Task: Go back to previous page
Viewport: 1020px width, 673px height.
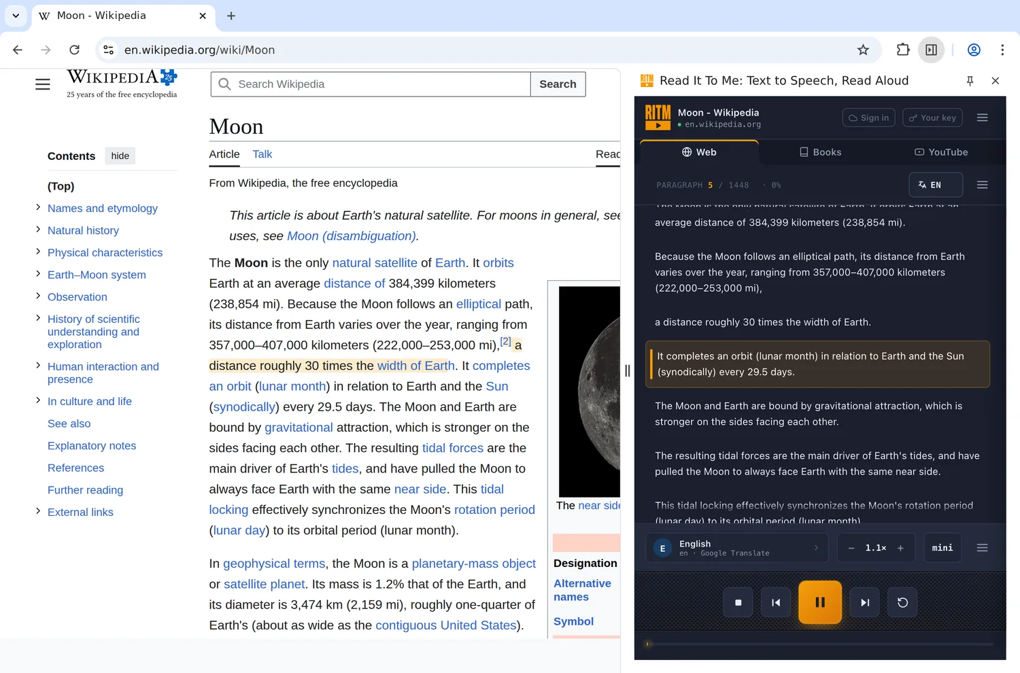Action: [x=18, y=50]
